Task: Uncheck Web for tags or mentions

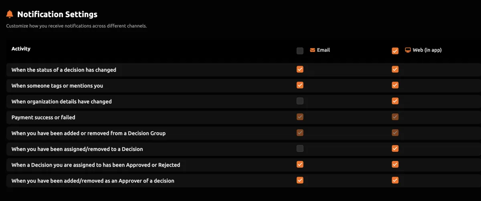Action: click(x=395, y=85)
